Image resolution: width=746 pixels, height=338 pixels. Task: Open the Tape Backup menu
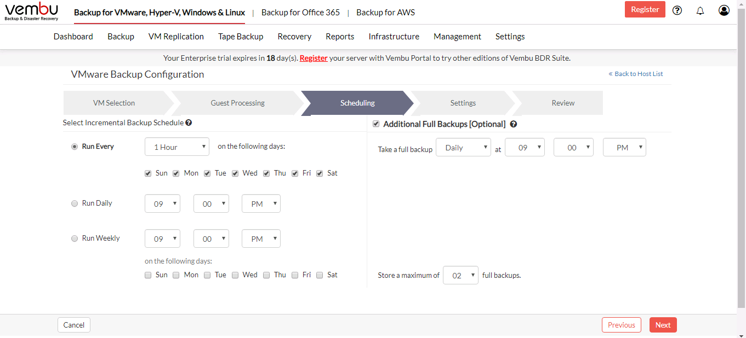241,37
